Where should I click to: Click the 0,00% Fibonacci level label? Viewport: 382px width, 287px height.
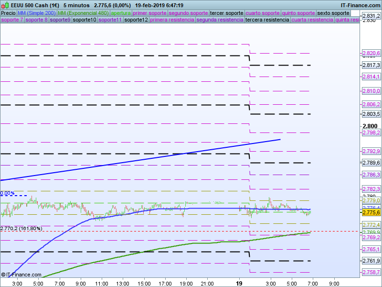tap(8, 193)
